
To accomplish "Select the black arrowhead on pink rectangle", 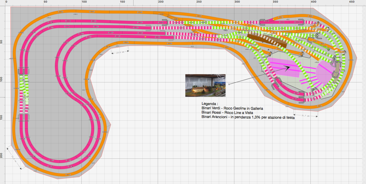I will [x=287, y=68].
